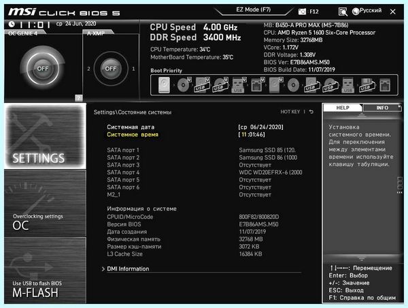Select legacy USB hard disk boot icon
The image size is (408, 308).
tap(311, 85)
